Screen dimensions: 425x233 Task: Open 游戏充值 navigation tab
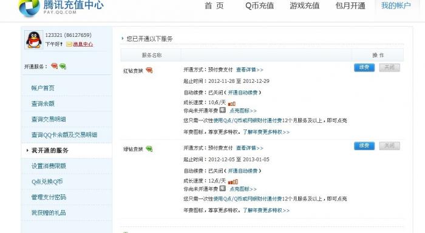click(x=304, y=5)
